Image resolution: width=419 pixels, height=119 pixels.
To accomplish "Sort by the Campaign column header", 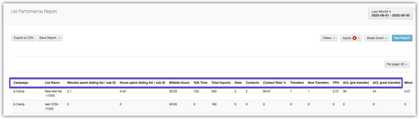I will pos(21,83).
